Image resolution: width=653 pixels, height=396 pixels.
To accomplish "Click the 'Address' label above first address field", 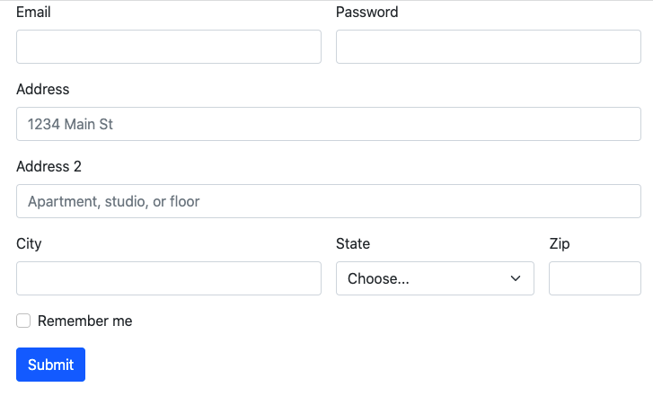I will pyautogui.click(x=42, y=90).
